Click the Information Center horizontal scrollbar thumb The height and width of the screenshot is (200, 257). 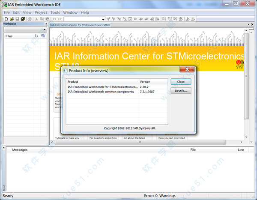(140, 142)
